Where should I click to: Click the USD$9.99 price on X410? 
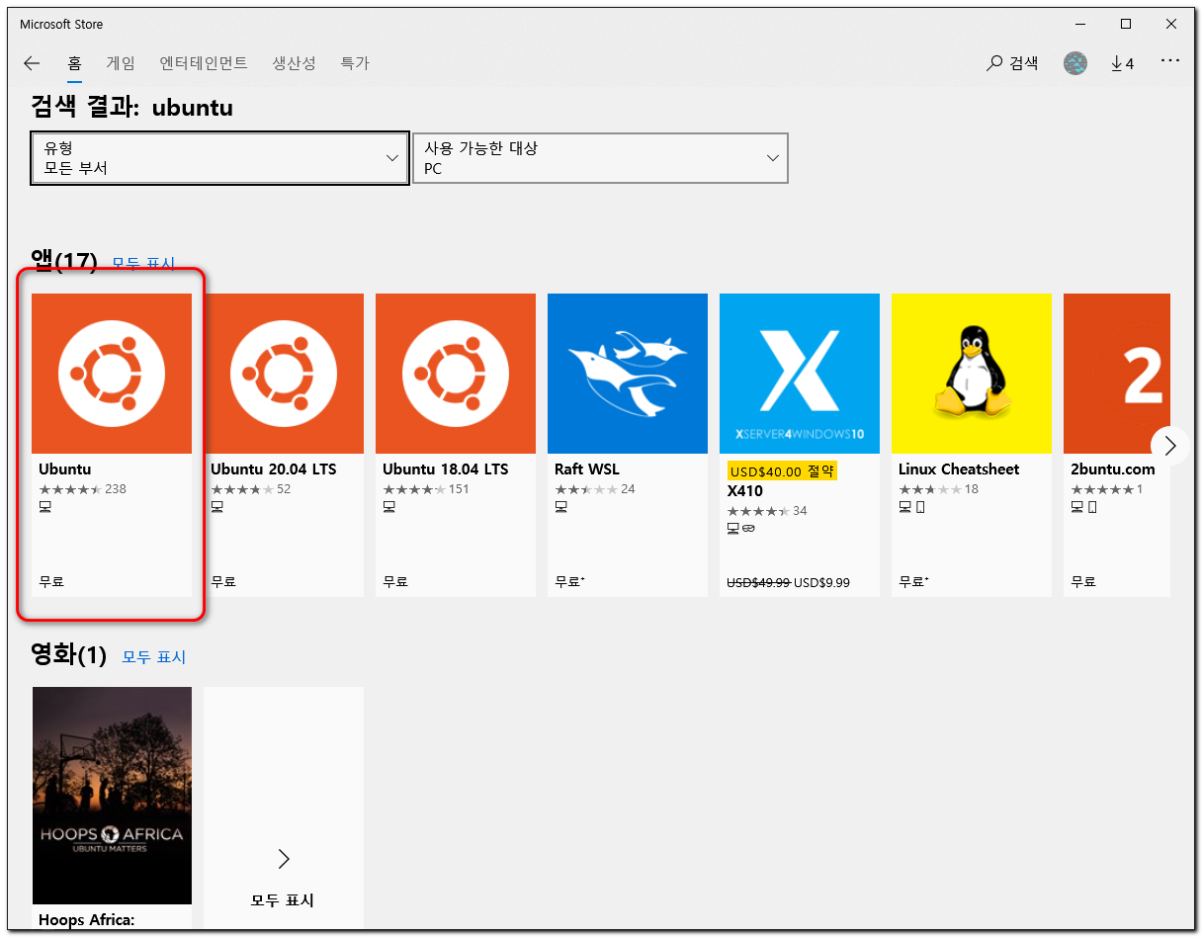coord(821,582)
